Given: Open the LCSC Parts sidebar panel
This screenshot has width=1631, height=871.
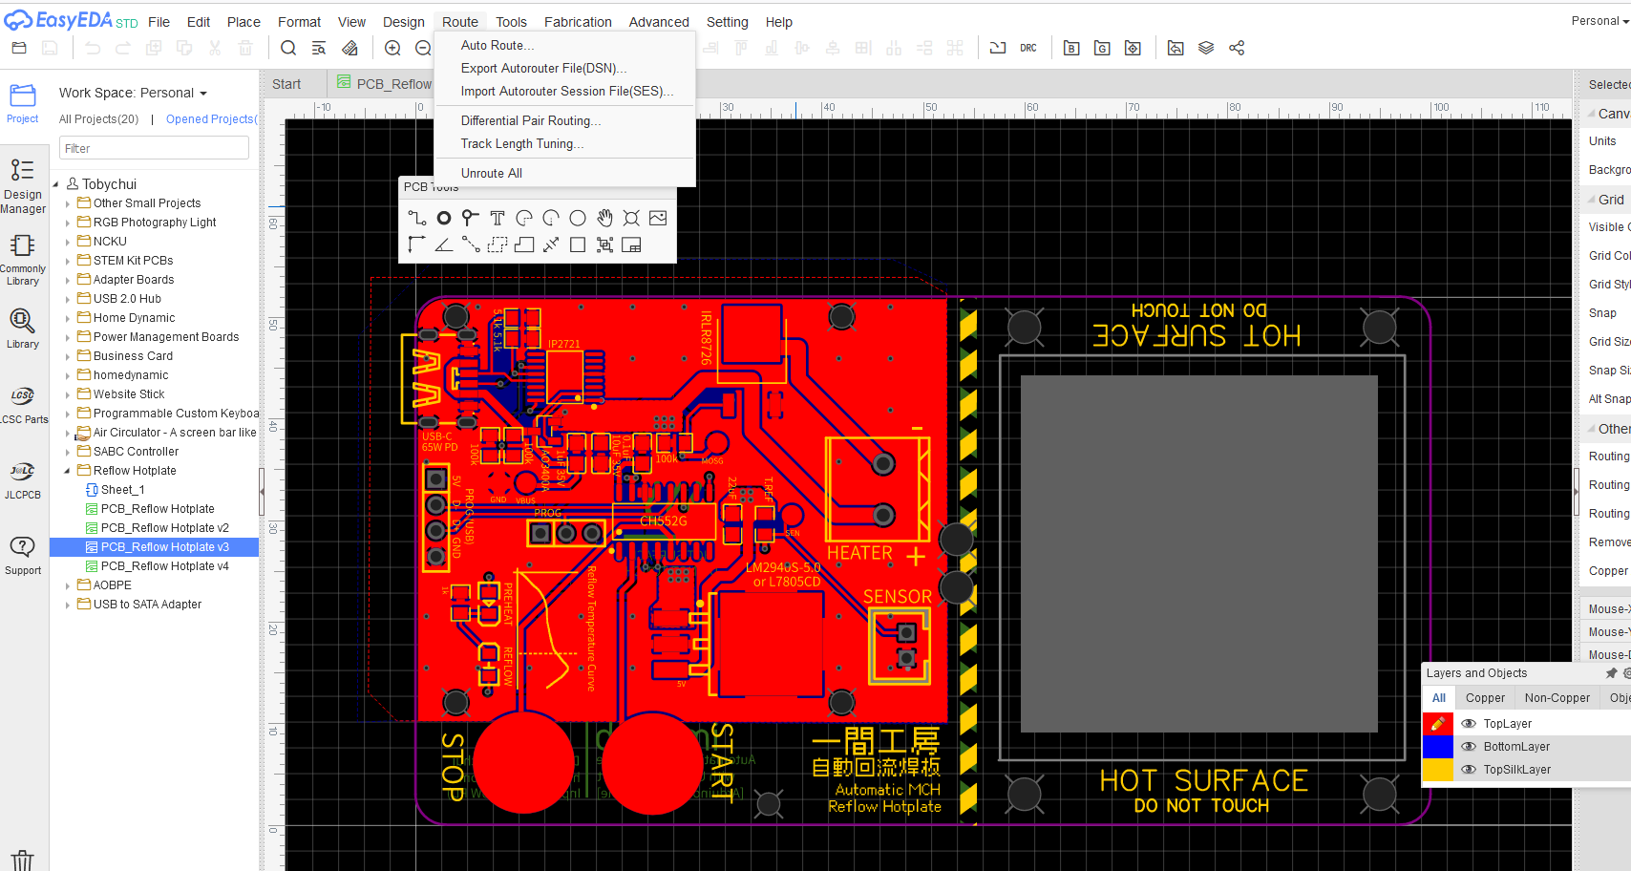Looking at the screenshot, I should 23,403.
